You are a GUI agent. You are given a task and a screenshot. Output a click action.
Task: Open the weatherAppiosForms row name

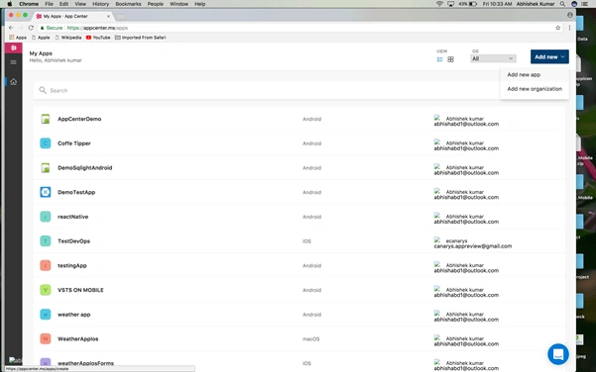coord(85,363)
